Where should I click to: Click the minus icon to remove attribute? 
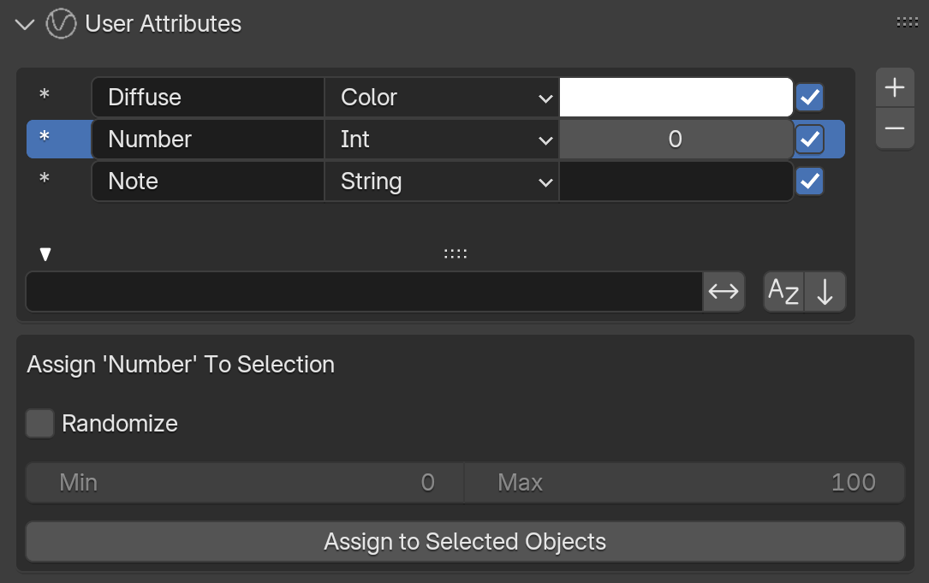click(895, 128)
